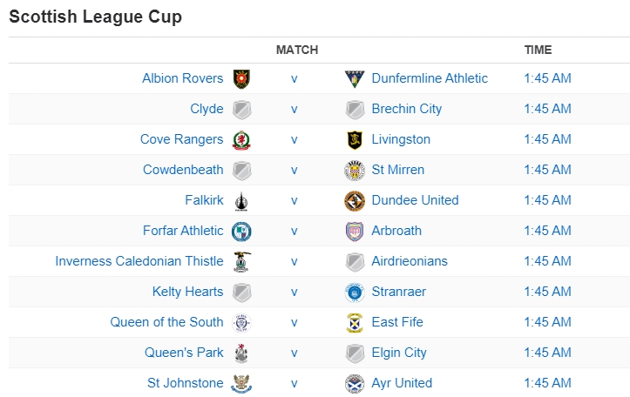Click the Arbroath club crest icon
630x397 pixels.
355,232
